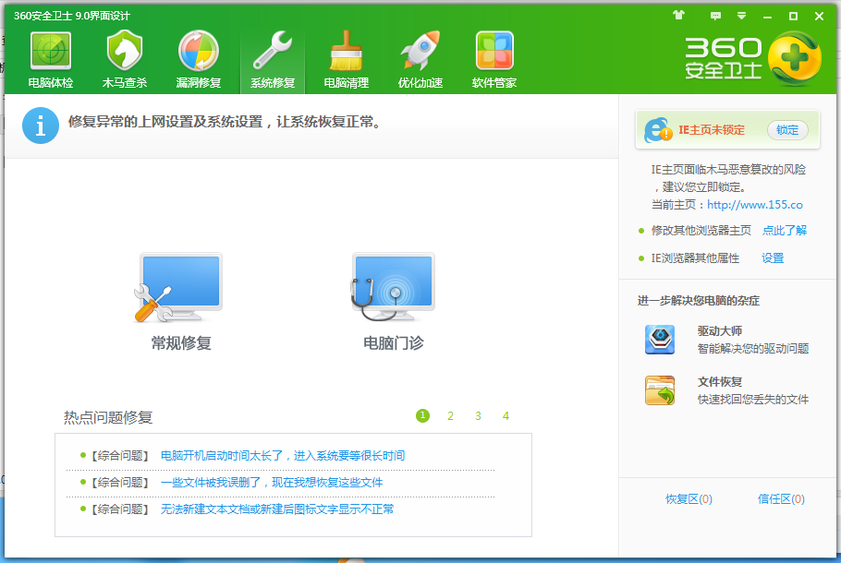This screenshot has width=841, height=563.
Task: Maximize the 360安全卫士 window
Action: [x=793, y=17]
